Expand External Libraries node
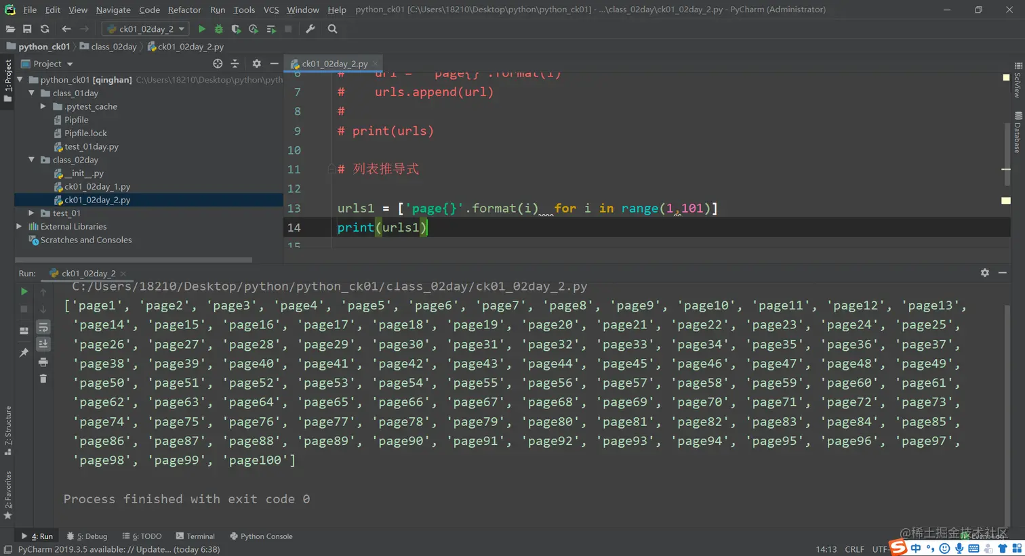The width and height of the screenshot is (1025, 556). (20, 226)
